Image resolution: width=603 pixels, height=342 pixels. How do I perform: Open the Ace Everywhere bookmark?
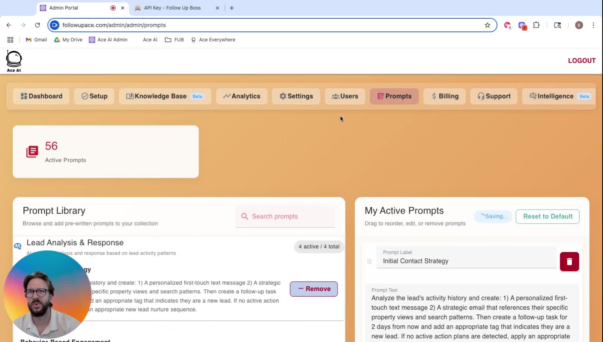(213, 40)
